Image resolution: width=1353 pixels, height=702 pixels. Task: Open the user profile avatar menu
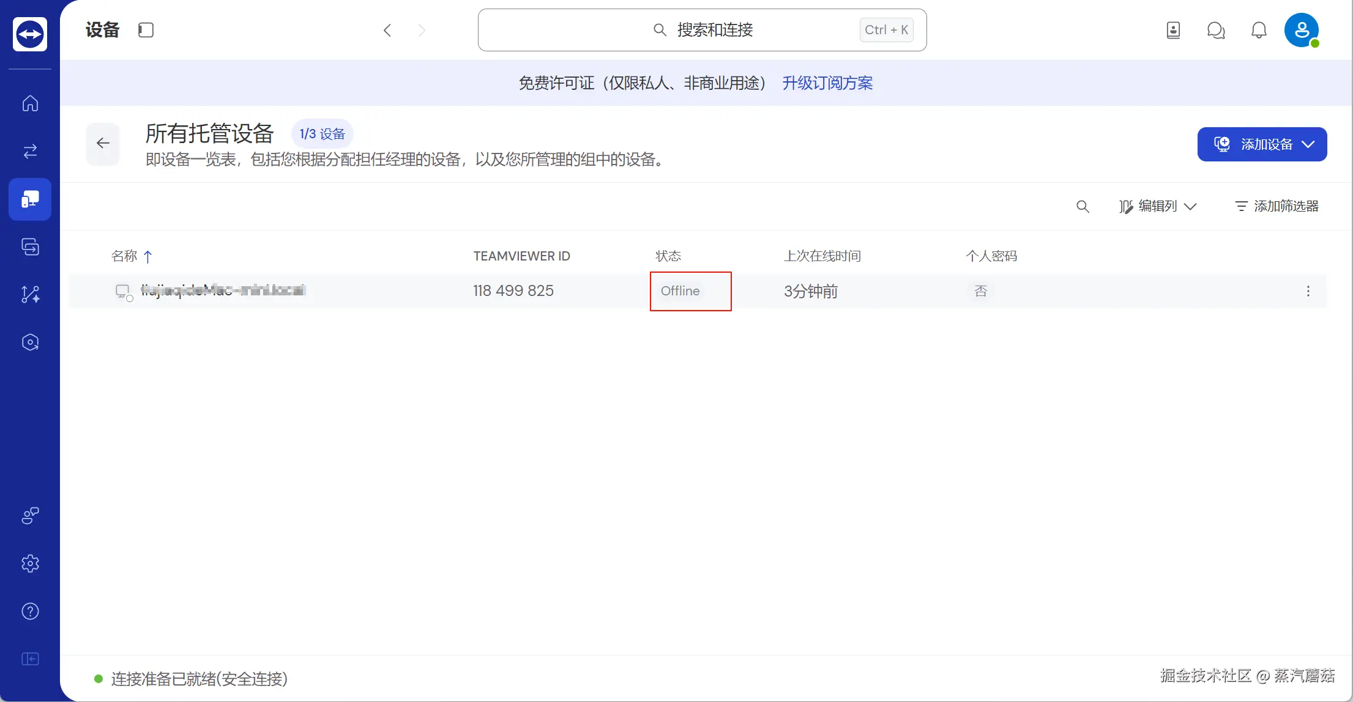[x=1301, y=30]
